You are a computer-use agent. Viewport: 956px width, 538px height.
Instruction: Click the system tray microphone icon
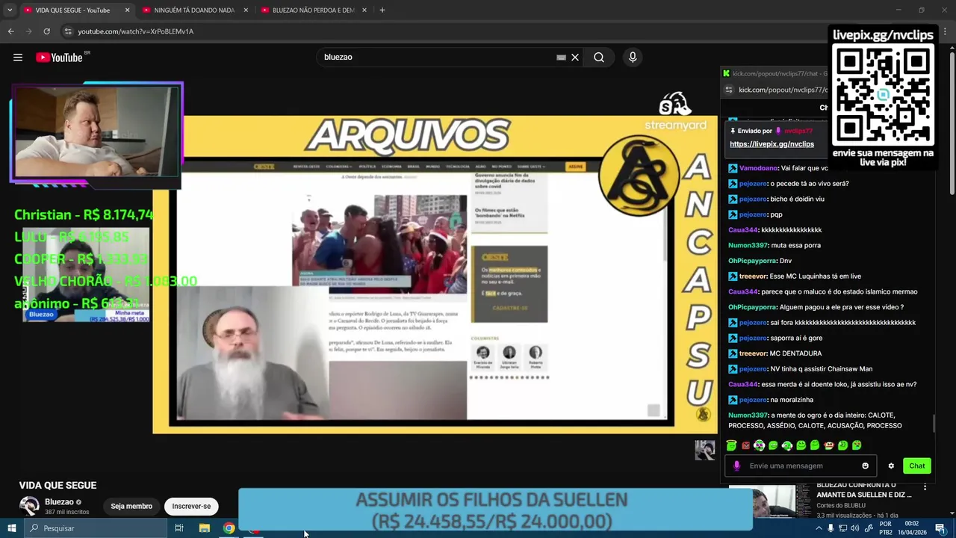click(x=831, y=528)
